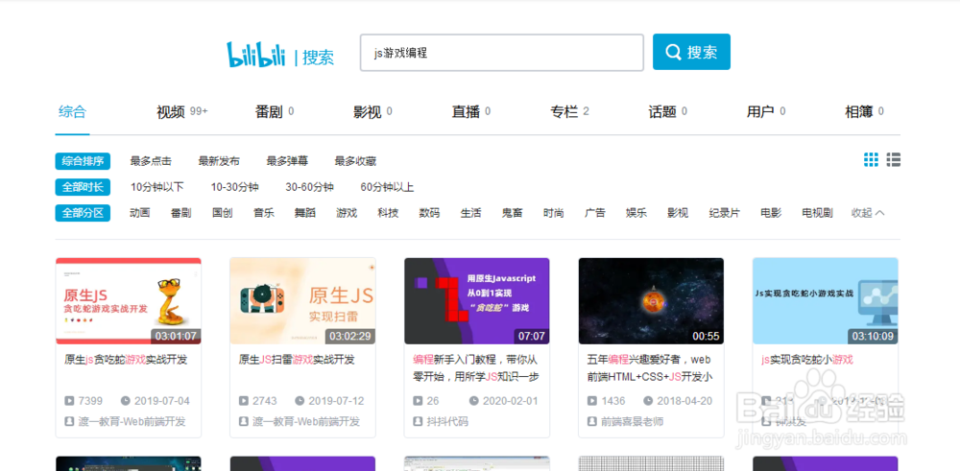Filter by 国创 category
This screenshot has height=471, width=960.
tap(223, 213)
